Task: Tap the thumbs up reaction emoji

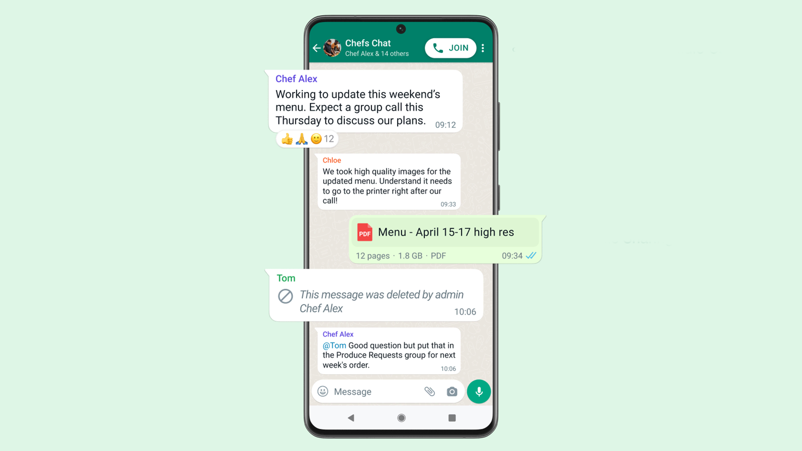Action: click(287, 139)
